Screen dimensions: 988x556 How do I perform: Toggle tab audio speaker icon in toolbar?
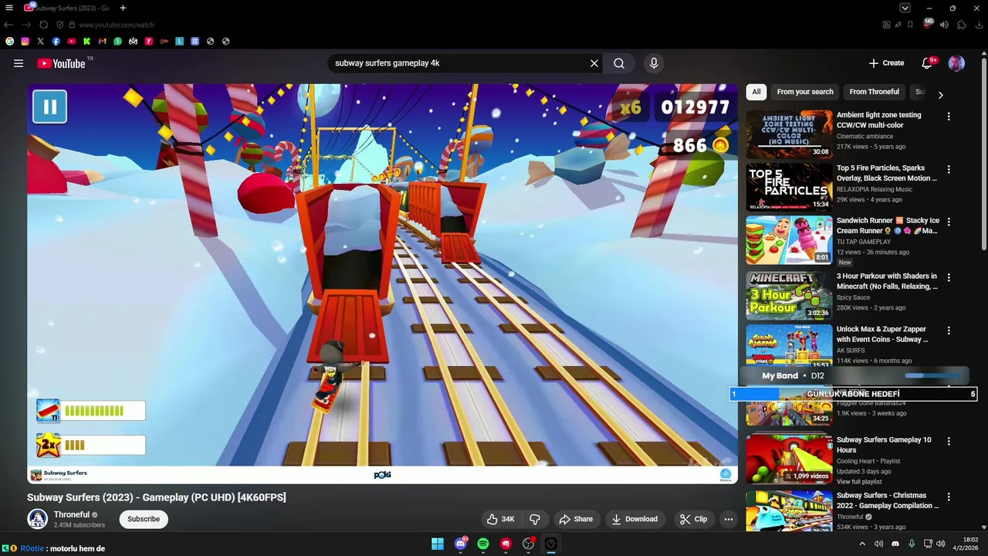point(944,25)
